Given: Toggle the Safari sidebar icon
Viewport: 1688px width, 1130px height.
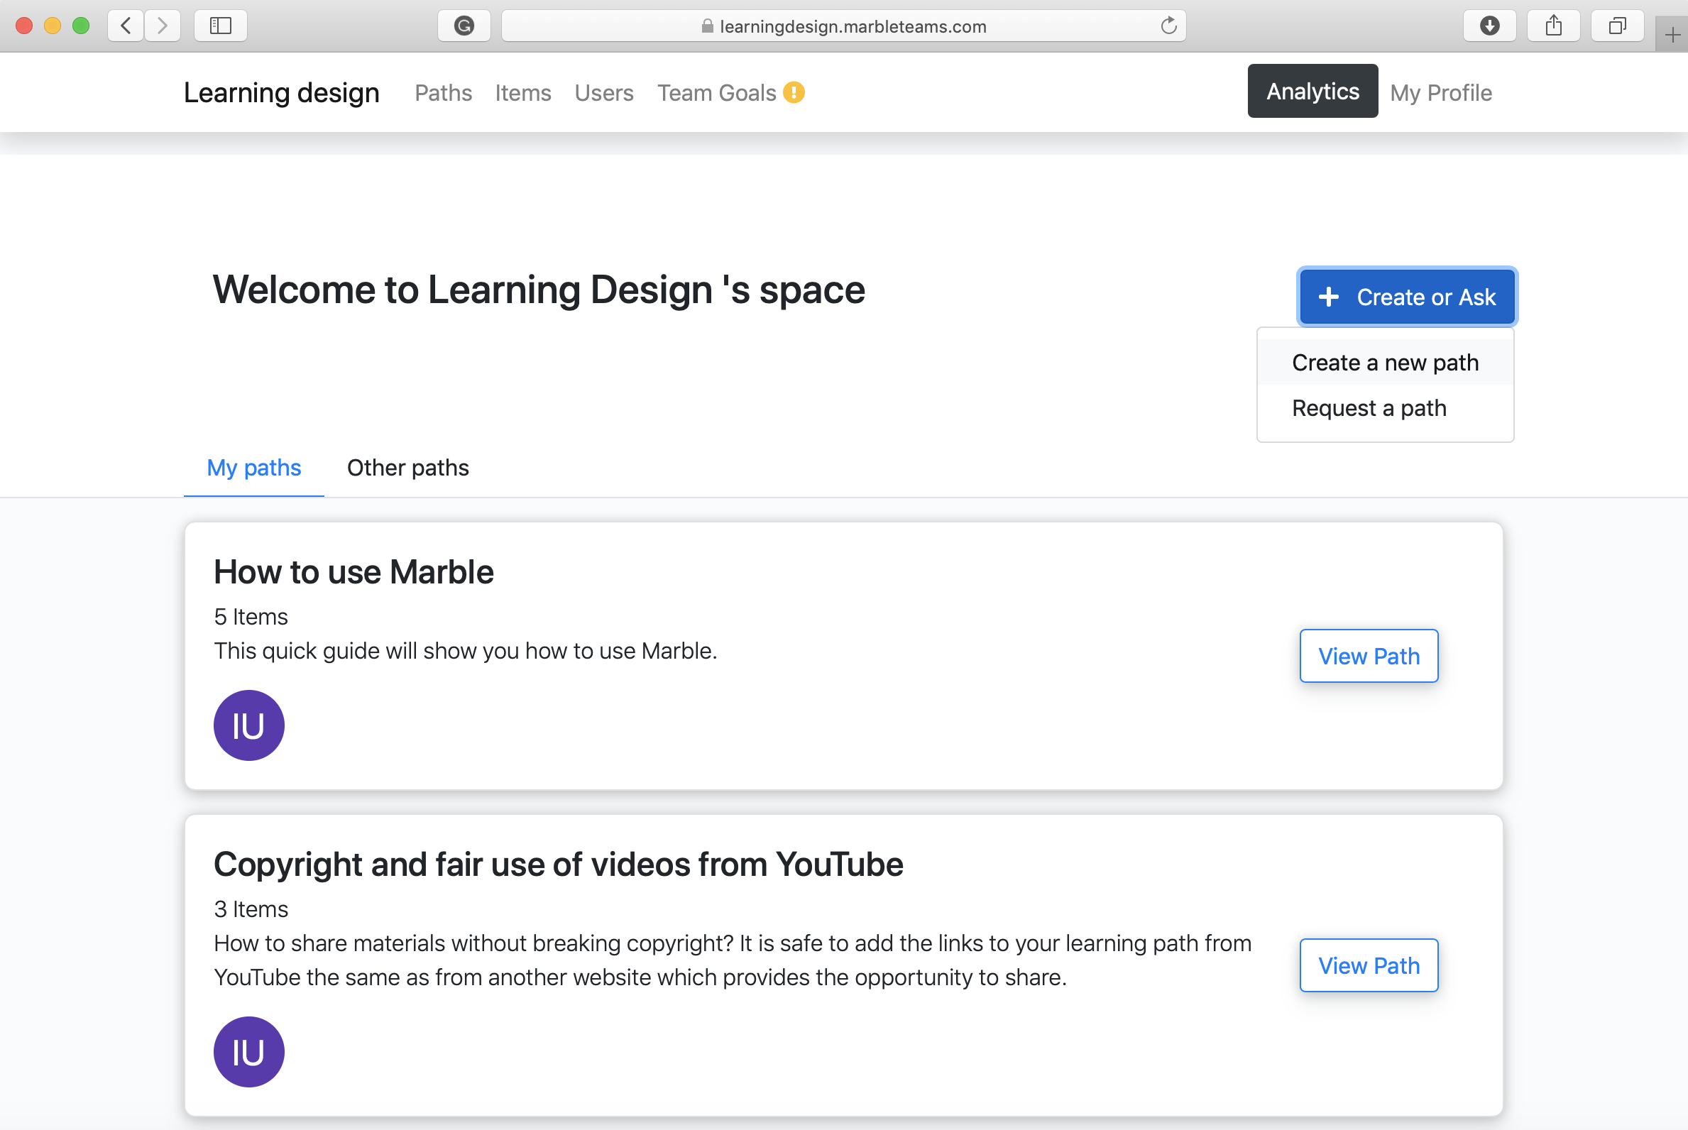Looking at the screenshot, I should coord(221,26).
